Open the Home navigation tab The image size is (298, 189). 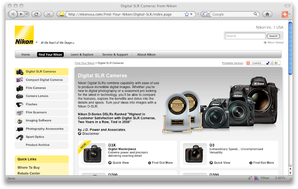point(26,55)
